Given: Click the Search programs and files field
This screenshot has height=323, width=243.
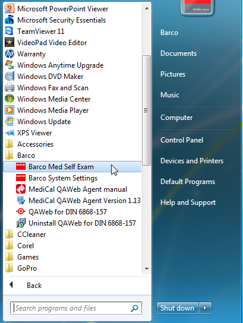Looking at the screenshot, I should pos(76,308).
